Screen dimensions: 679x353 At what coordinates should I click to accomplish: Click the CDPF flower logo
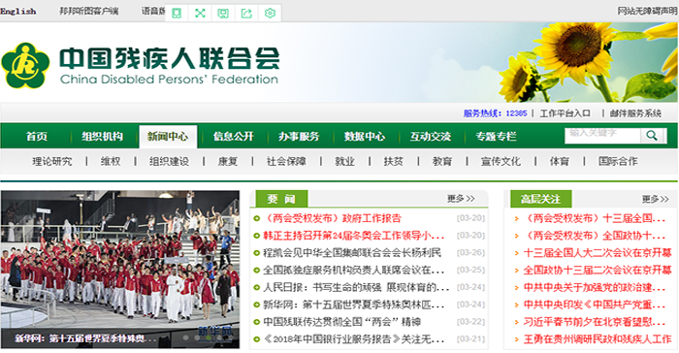(25, 65)
